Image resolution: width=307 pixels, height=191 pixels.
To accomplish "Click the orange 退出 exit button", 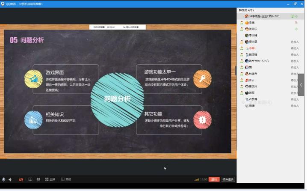I will [x=215, y=179].
